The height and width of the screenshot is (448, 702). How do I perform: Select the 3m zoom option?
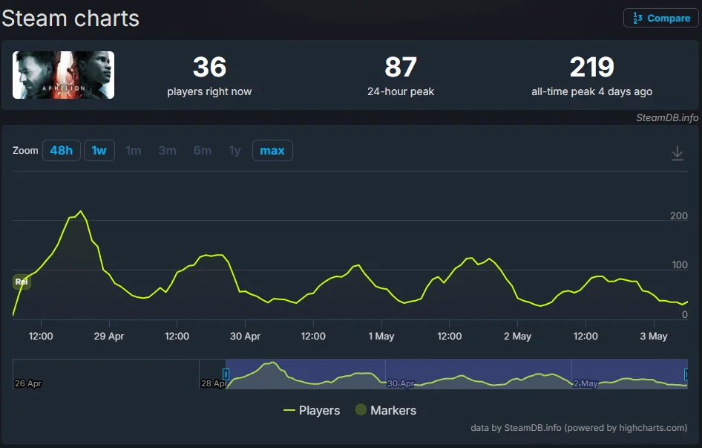pos(168,150)
